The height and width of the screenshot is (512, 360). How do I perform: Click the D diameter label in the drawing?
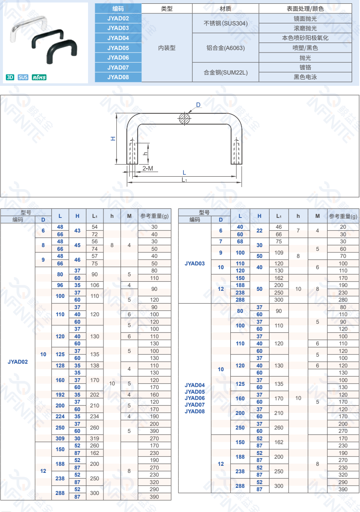tap(198, 105)
